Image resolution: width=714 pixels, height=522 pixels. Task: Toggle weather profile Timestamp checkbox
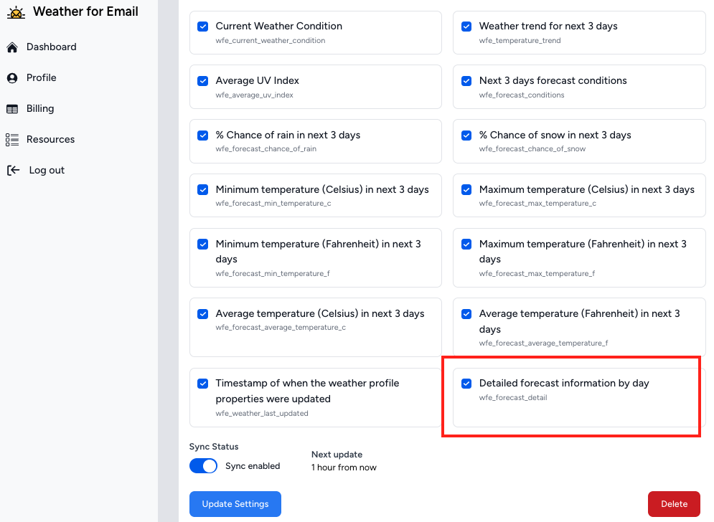pyautogui.click(x=202, y=384)
